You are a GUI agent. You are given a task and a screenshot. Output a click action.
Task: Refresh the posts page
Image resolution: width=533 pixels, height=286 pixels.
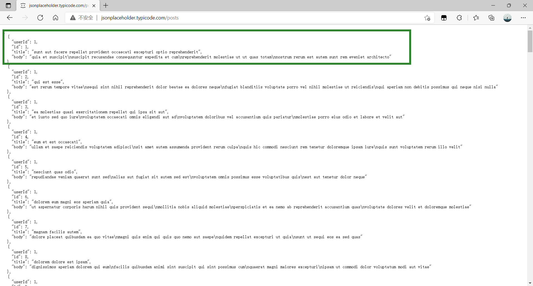pos(40,18)
